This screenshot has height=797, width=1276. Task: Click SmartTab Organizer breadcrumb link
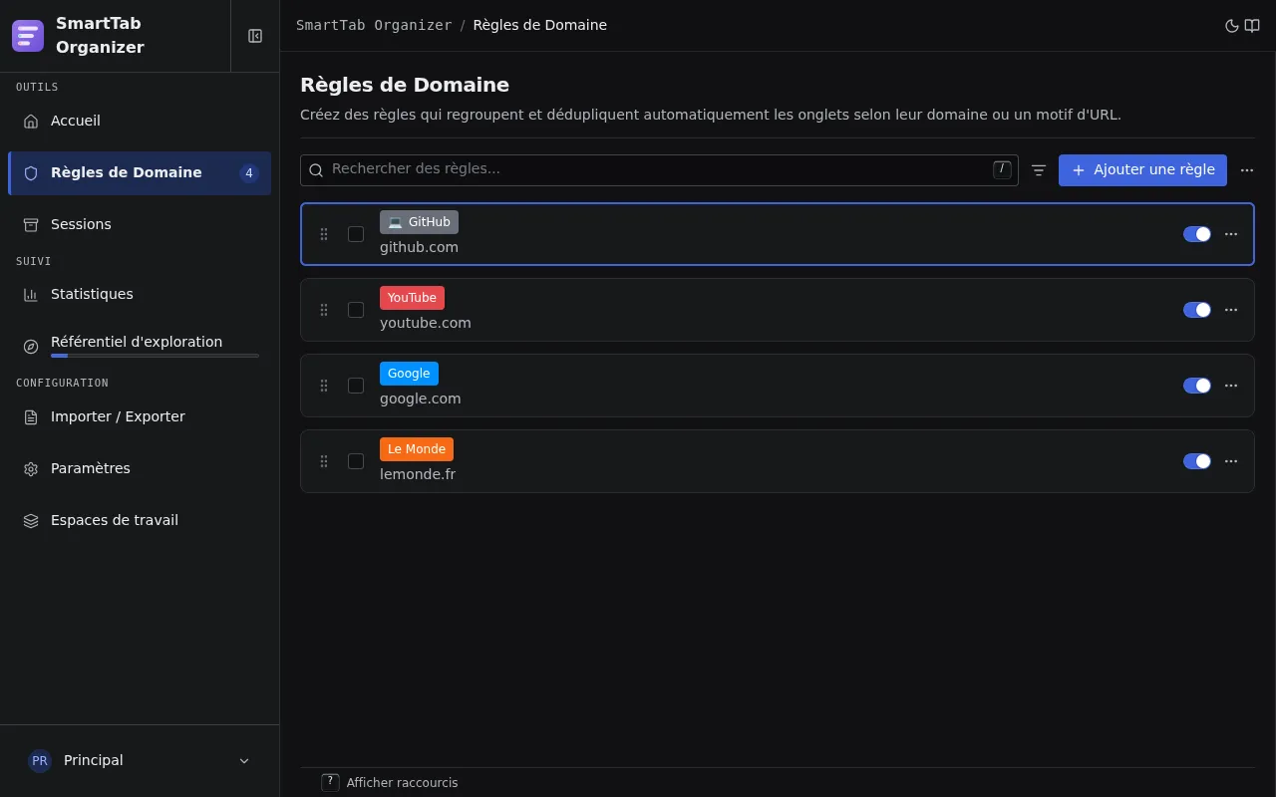[x=374, y=26]
